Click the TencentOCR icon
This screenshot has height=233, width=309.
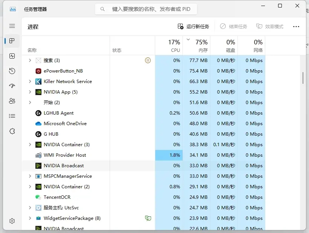click(38, 197)
